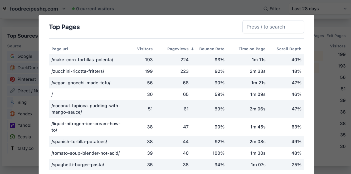Open the Last 28 days date range dropdown
This screenshot has height=174, width=351.
[x=319, y=8]
